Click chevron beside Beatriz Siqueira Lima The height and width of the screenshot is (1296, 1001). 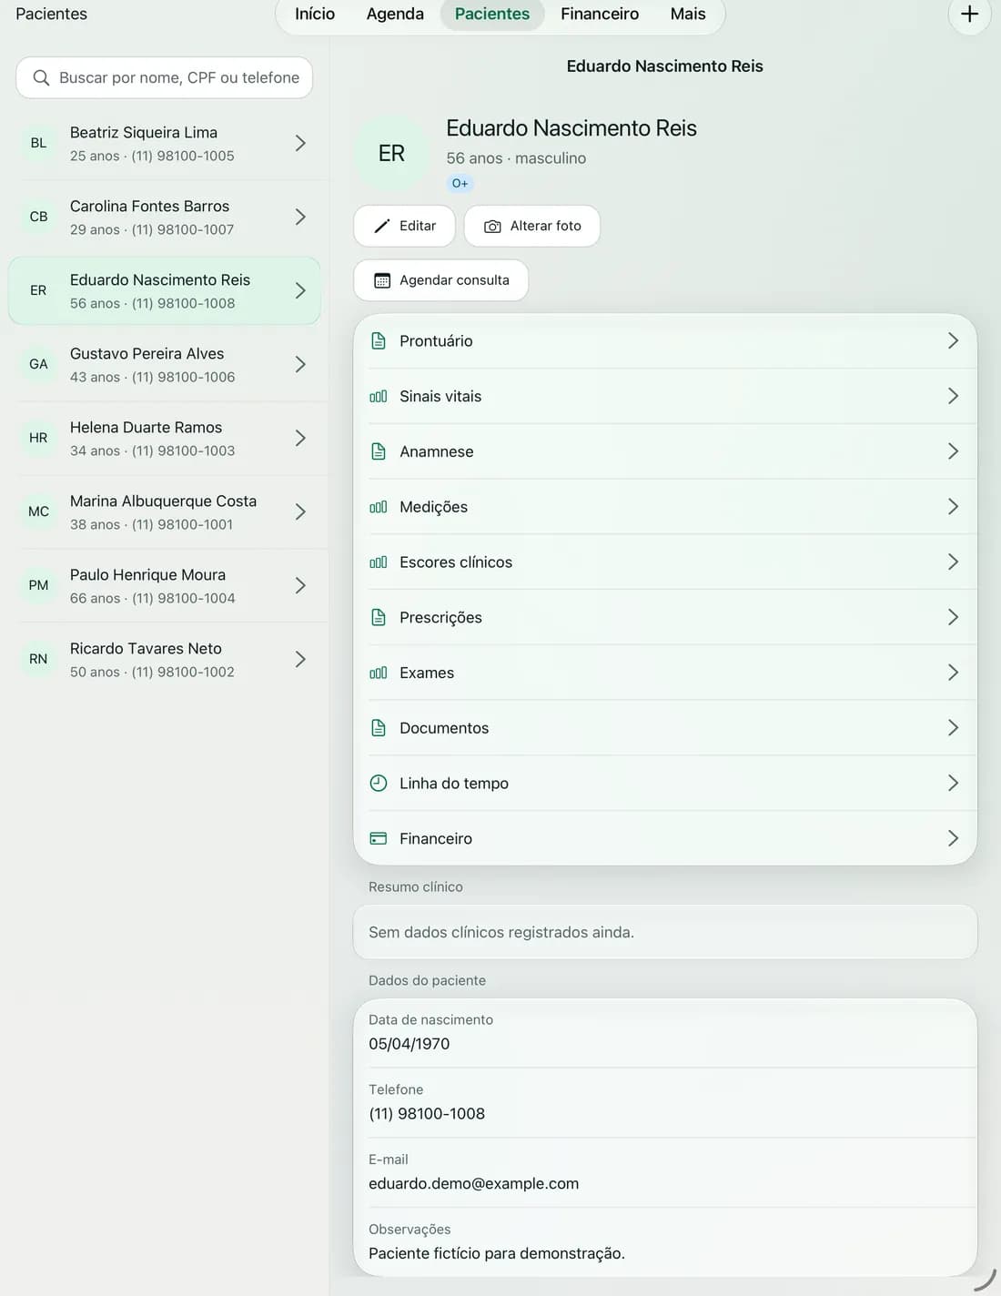tap(300, 143)
